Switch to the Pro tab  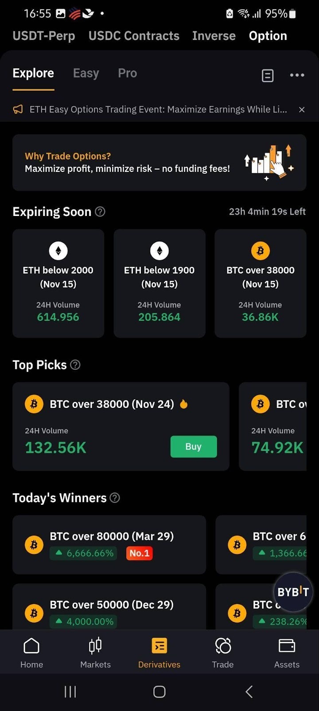[127, 73]
